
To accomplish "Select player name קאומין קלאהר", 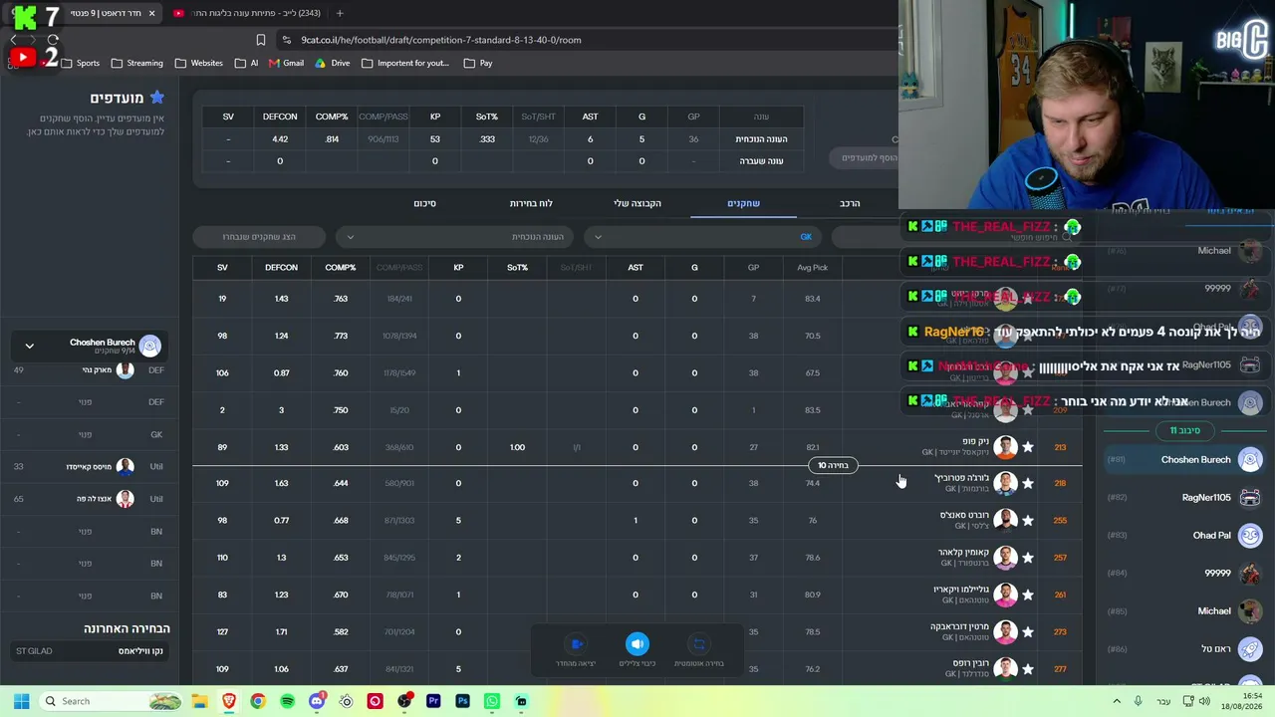I will (x=962, y=552).
